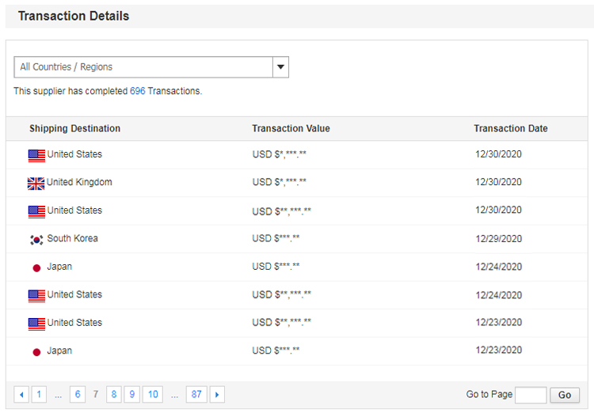The image size is (594, 413).
Task: Navigate to page 8
Action: 114,395
